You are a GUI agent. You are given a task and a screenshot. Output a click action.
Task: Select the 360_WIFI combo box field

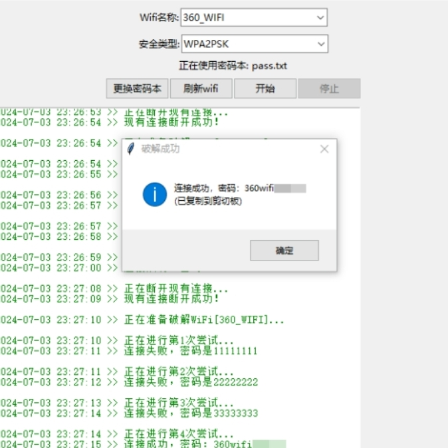(254, 18)
